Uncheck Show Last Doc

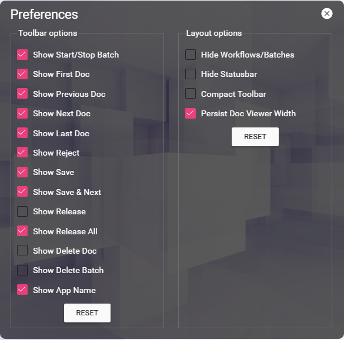point(22,133)
